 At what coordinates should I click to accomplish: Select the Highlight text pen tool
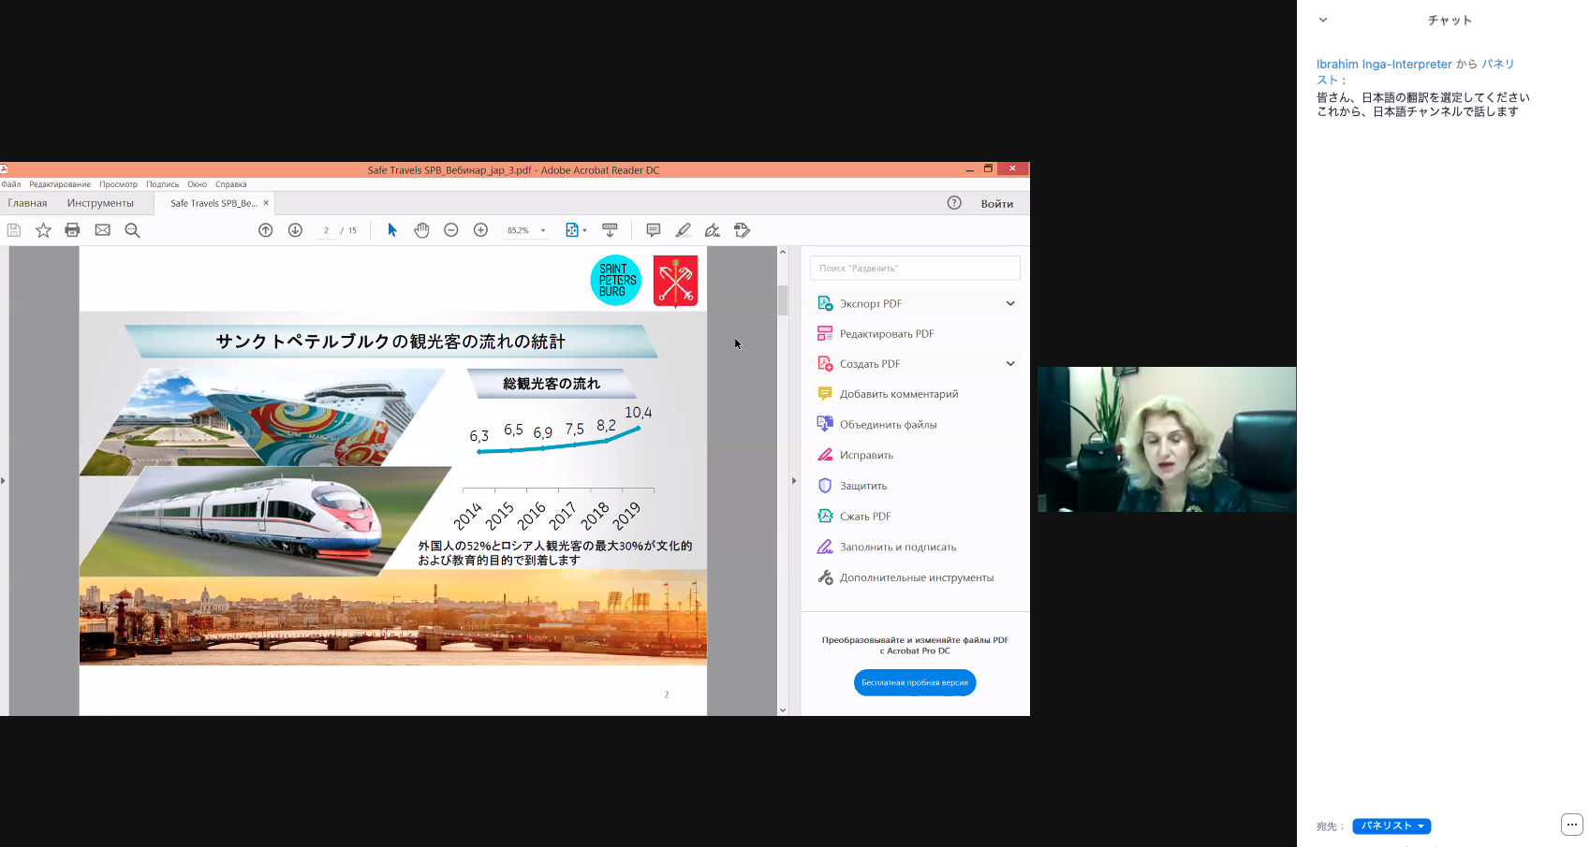[684, 230]
